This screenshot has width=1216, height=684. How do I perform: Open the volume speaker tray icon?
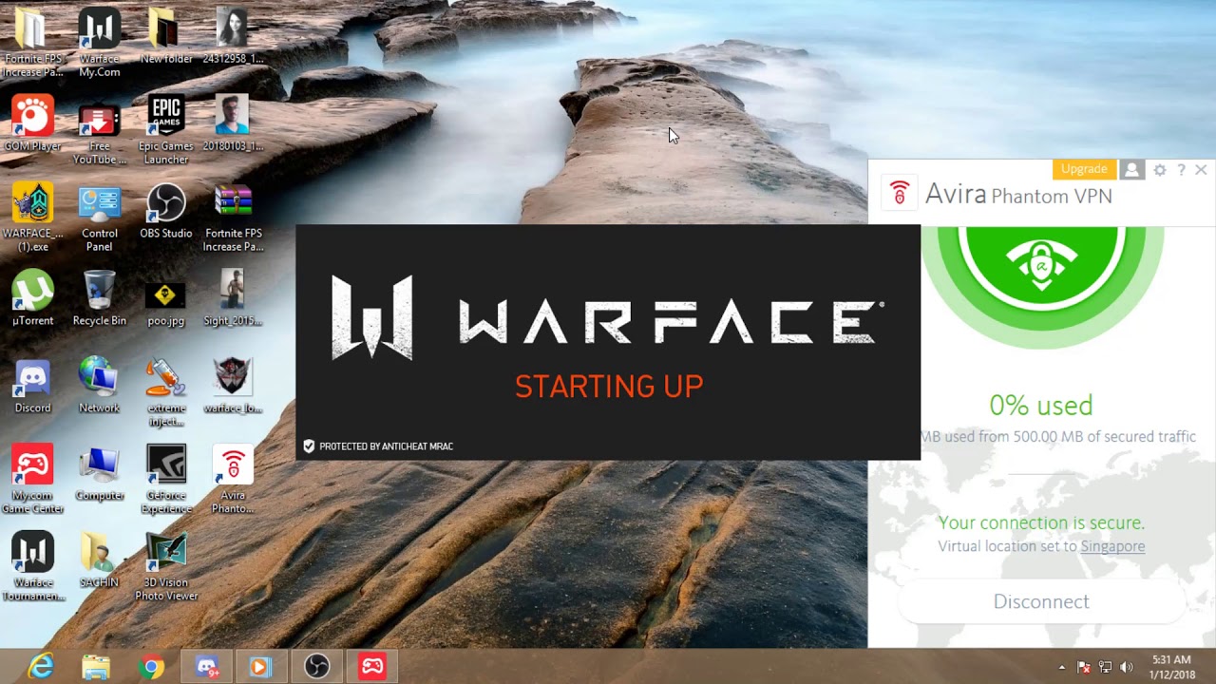[x=1127, y=667]
